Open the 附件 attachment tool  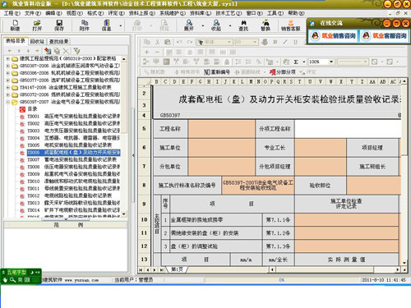point(85,25)
